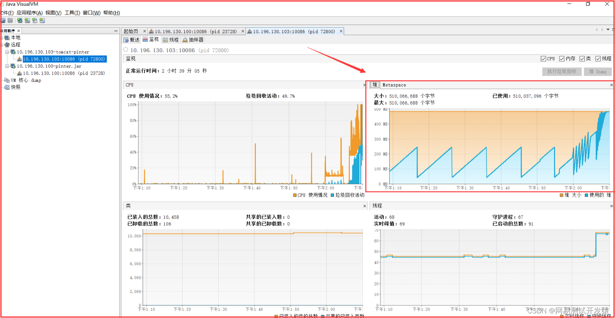Uncheck the CPU checkbox
This screenshot has height=318, width=615.
pos(543,59)
